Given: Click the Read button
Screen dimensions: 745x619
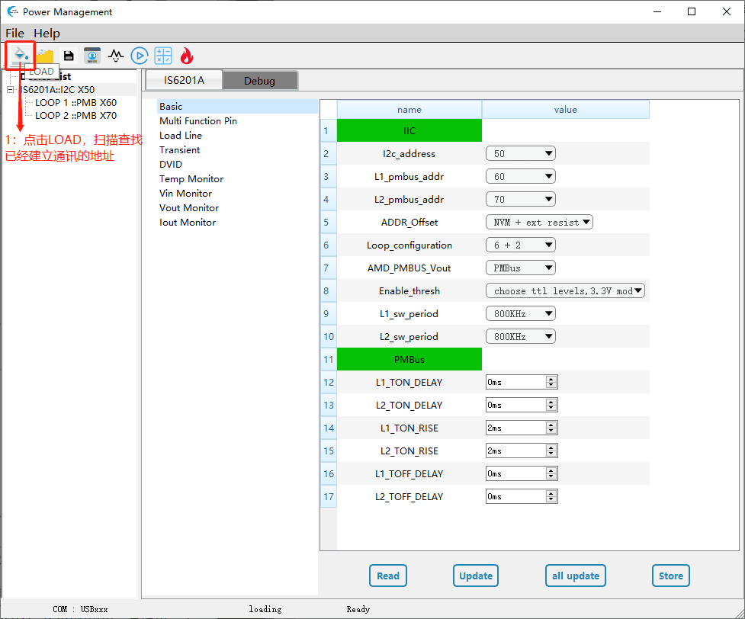Looking at the screenshot, I should [388, 576].
